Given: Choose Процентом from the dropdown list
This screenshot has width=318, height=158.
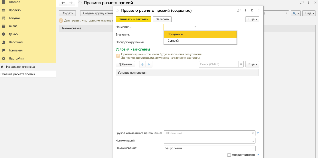Looking at the screenshot, I should click(200, 34).
